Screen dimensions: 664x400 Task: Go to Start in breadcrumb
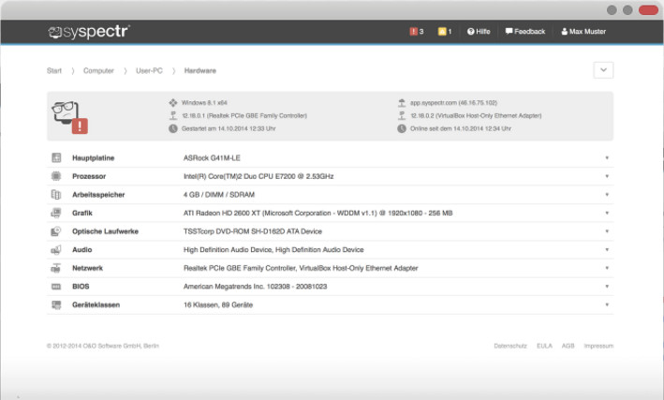[x=54, y=71]
